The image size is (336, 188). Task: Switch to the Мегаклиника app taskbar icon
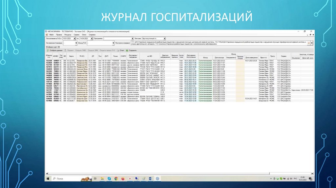[157, 179]
